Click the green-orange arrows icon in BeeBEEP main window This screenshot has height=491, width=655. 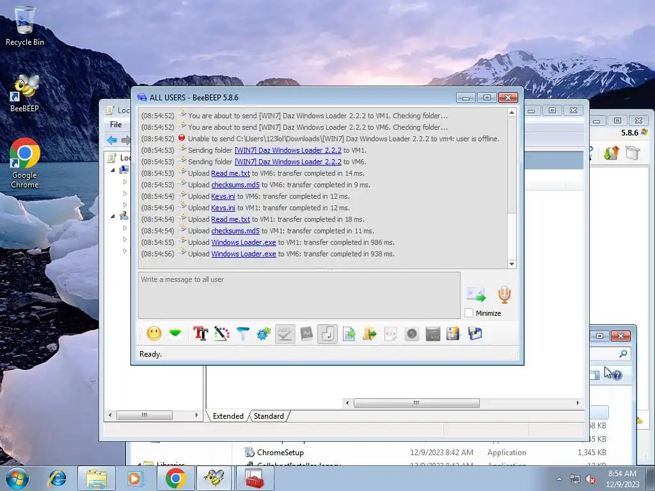tap(611, 153)
